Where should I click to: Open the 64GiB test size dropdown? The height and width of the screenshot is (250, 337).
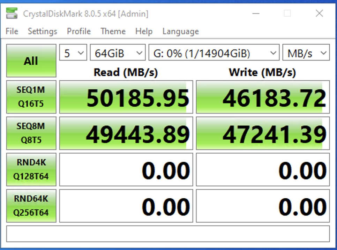[118, 53]
